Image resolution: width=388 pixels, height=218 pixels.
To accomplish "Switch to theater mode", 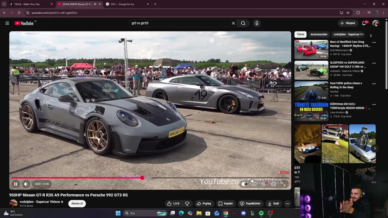I will 274,184.
